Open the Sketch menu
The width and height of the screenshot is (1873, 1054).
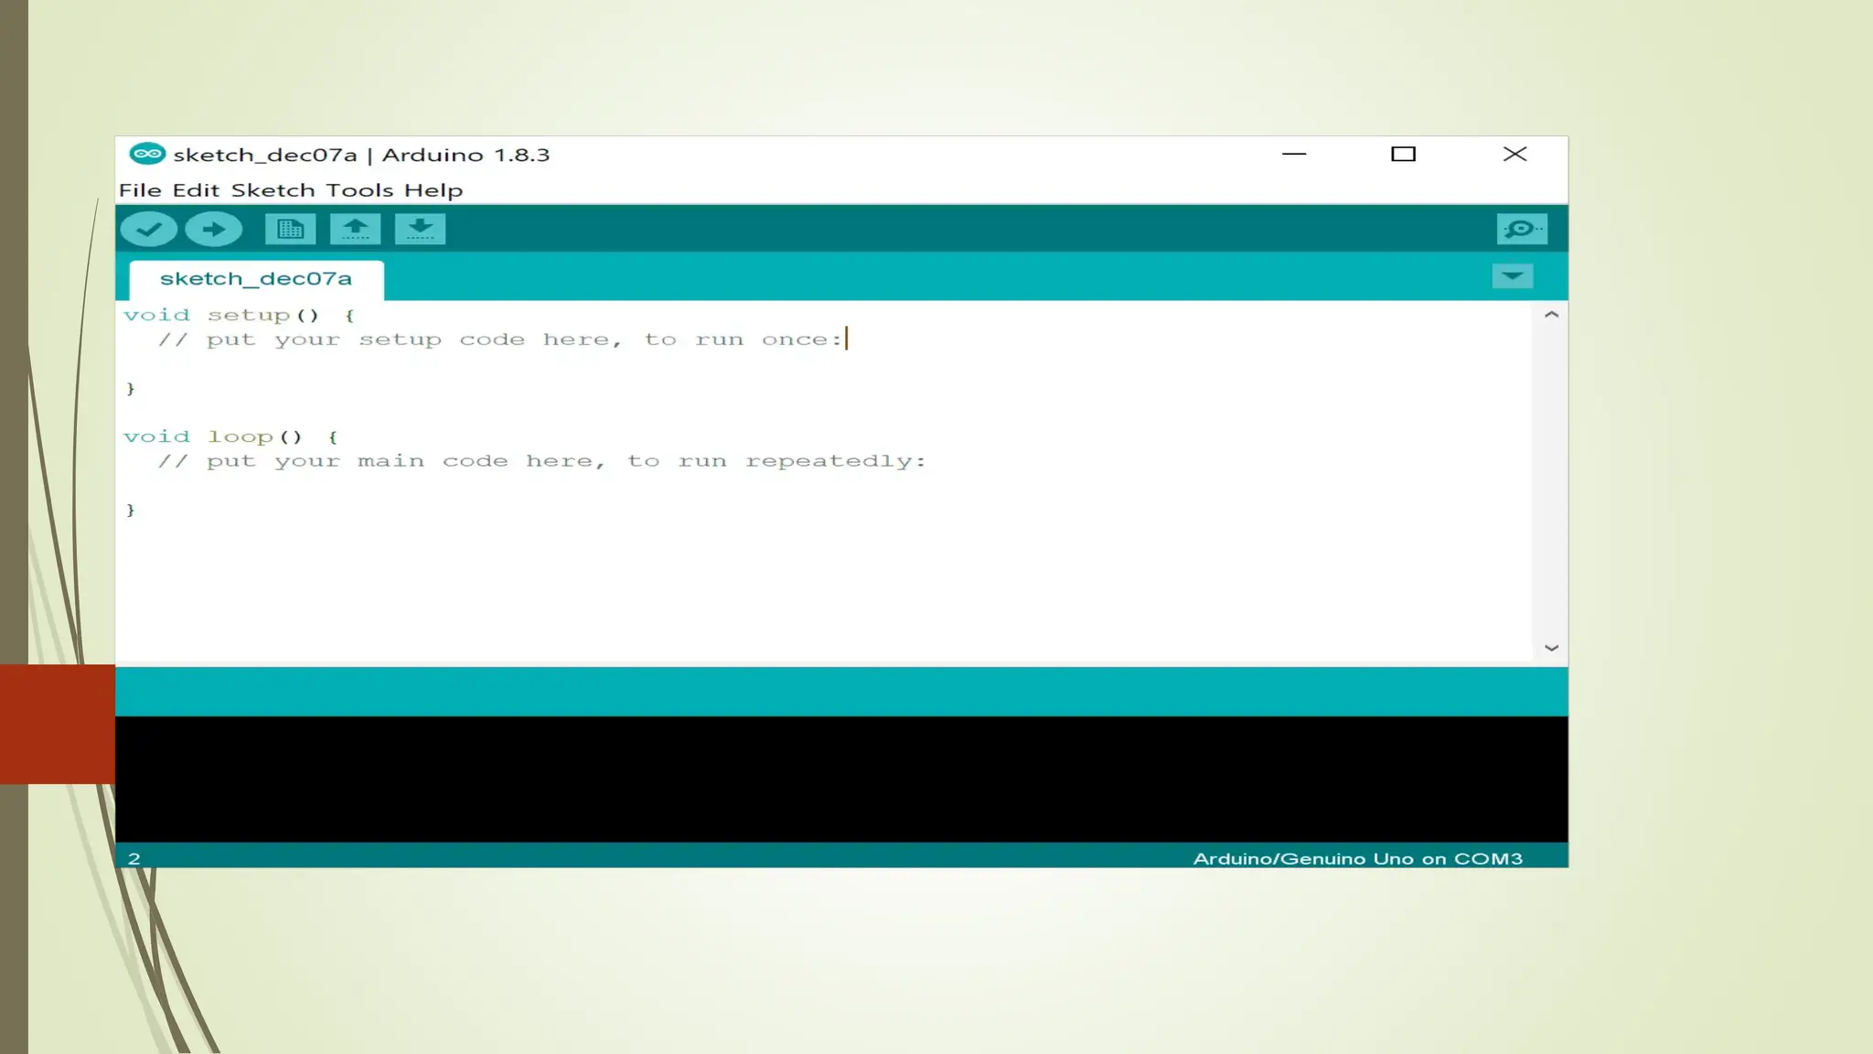(273, 190)
